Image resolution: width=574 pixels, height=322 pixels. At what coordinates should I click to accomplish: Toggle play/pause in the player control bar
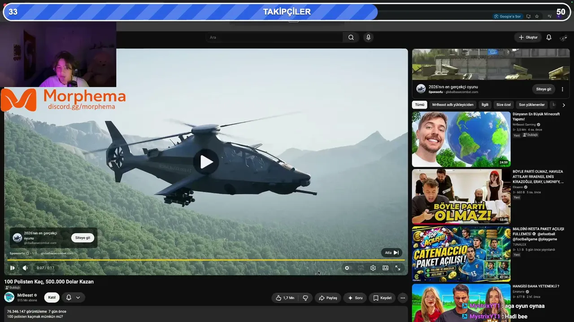(12, 268)
